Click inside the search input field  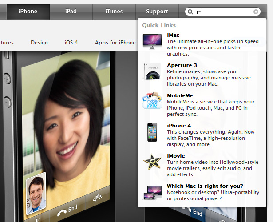pyautogui.click(x=223, y=12)
